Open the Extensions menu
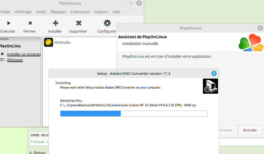Screen dimensions: 264x154 click(80, 12)
